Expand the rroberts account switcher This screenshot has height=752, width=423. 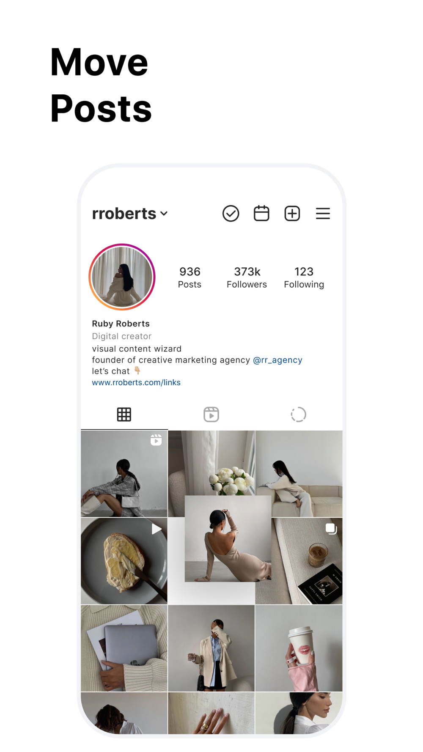130,214
